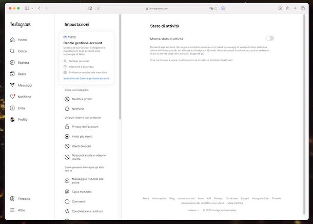Open Threads from the sidebar
This screenshot has width=313, height=224.
(x=20, y=199)
